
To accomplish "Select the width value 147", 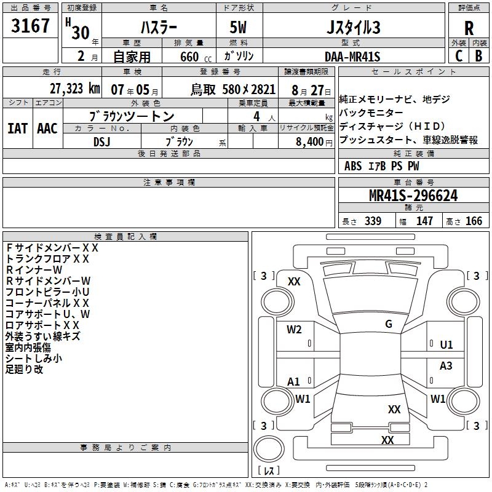I will click(x=424, y=221).
